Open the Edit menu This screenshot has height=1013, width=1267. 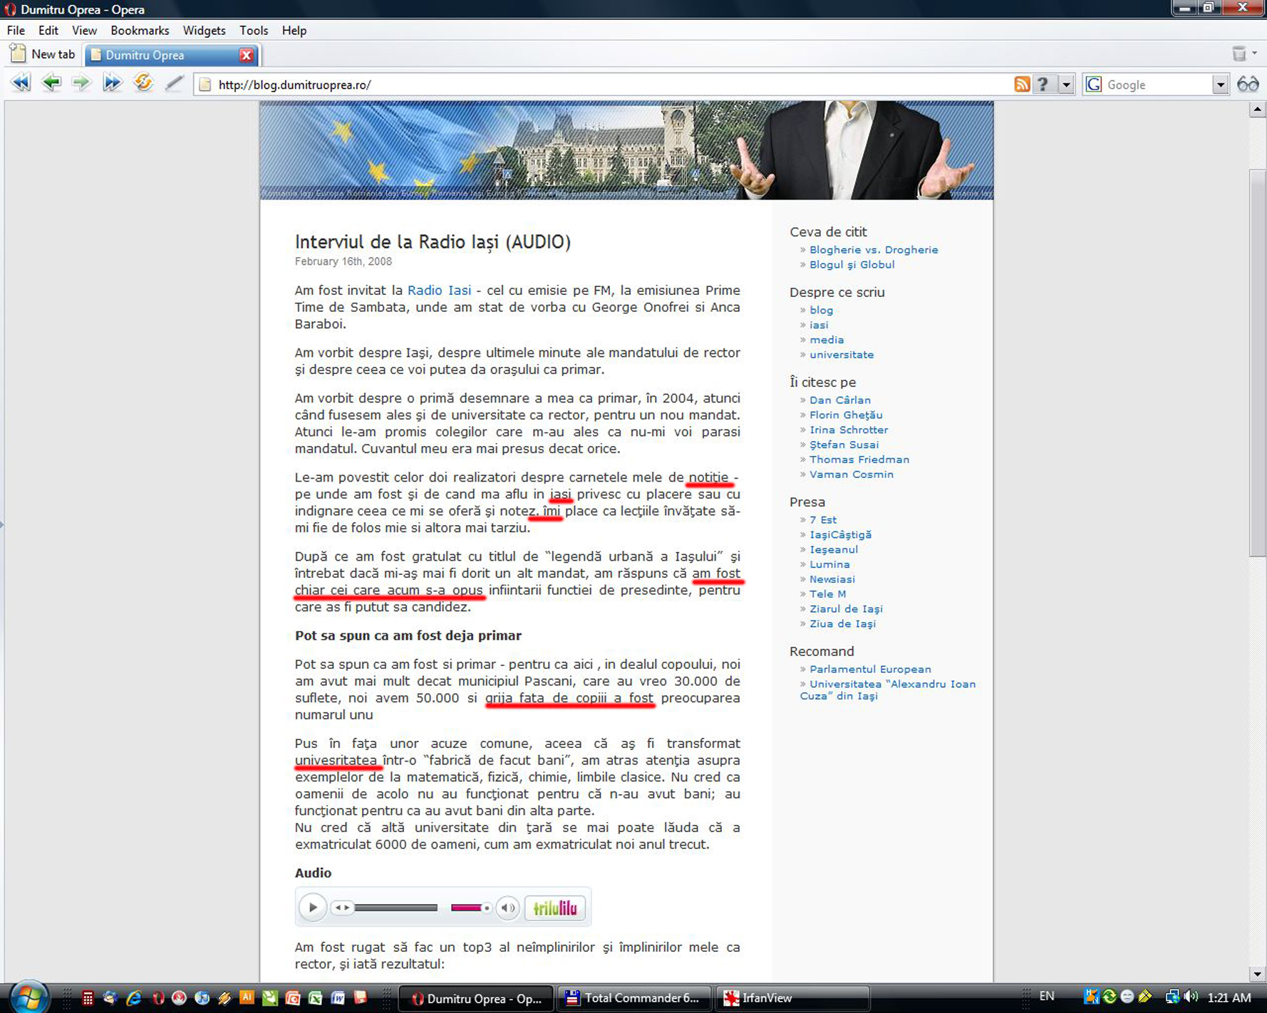pos(48,31)
